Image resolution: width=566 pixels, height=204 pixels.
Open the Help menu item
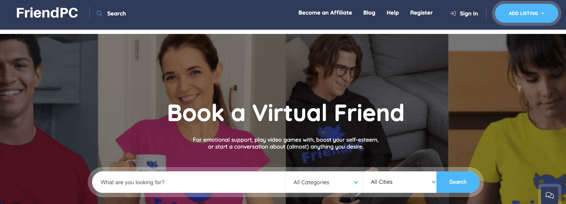(x=393, y=13)
